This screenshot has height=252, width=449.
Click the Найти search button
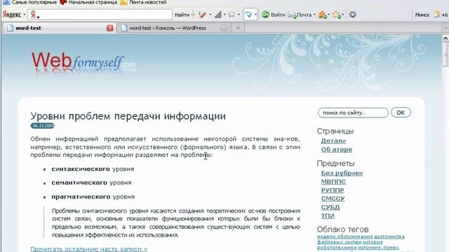point(182,15)
